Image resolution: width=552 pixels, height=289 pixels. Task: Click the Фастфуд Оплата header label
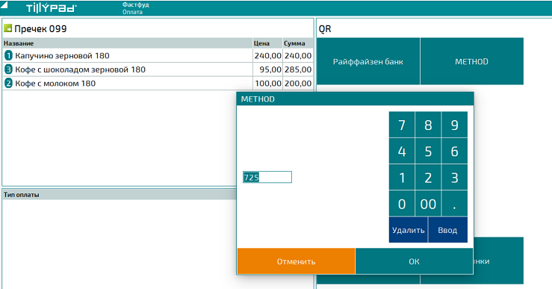pos(135,8)
